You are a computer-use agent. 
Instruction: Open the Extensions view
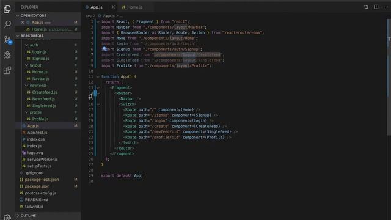(x=7, y=70)
